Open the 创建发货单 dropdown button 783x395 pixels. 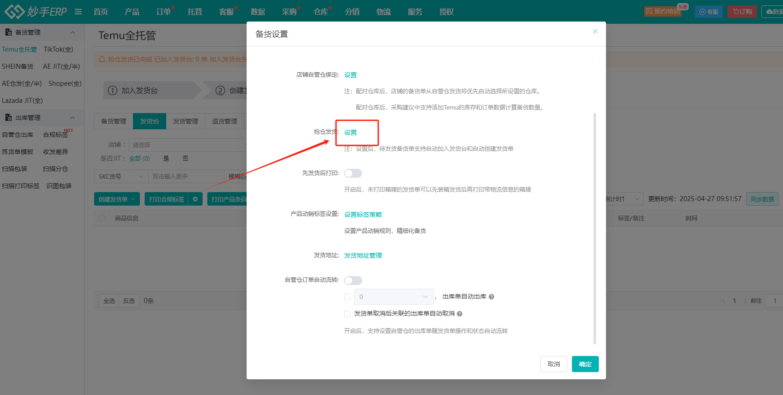coord(117,199)
